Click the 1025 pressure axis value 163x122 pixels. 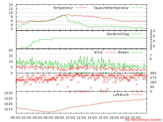[x=8, y=98]
